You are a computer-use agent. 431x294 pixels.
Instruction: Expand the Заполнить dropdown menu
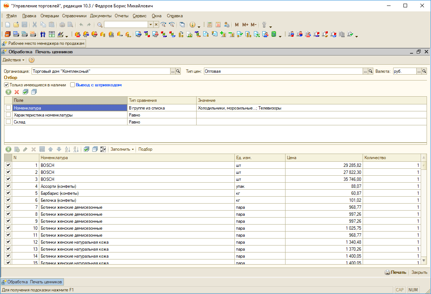[x=122, y=149]
